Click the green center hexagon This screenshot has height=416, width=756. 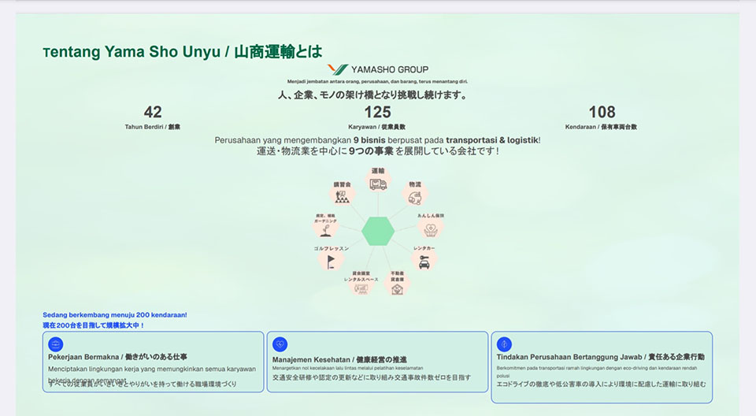pos(378,231)
